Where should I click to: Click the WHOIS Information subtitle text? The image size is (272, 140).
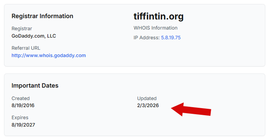[156, 28]
